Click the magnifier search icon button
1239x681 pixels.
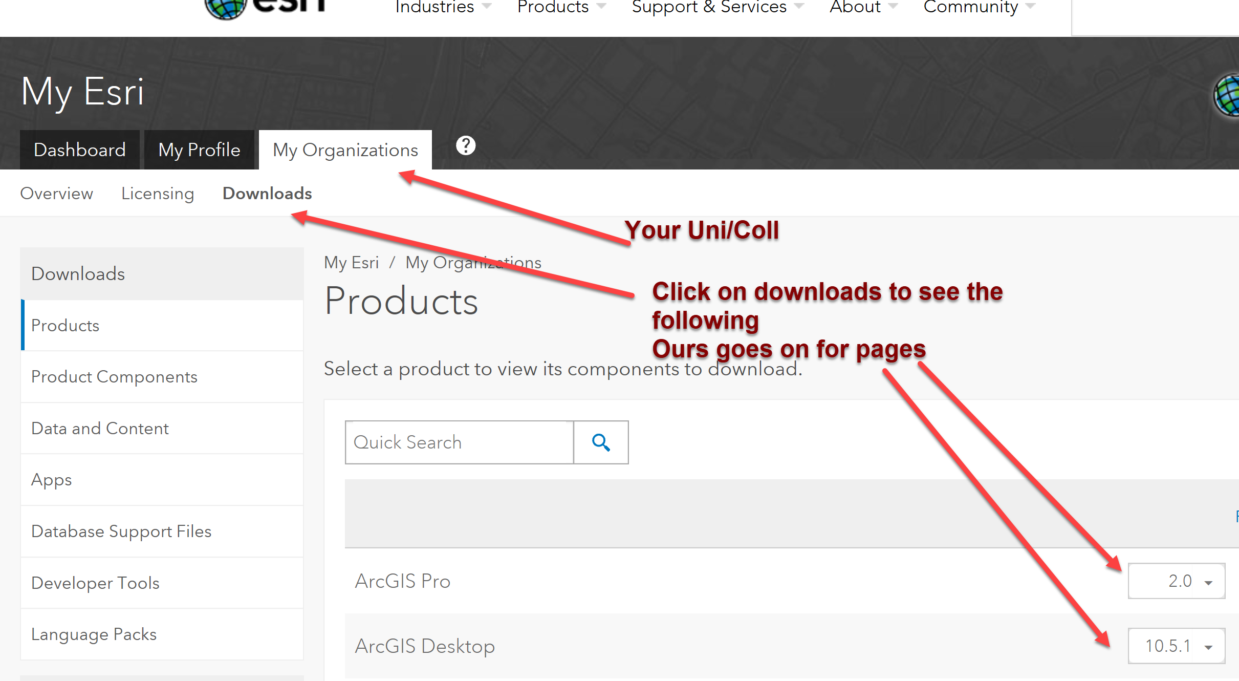coord(601,442)
